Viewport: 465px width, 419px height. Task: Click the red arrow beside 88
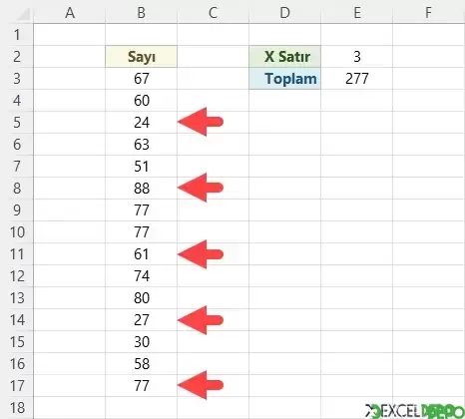201,188
